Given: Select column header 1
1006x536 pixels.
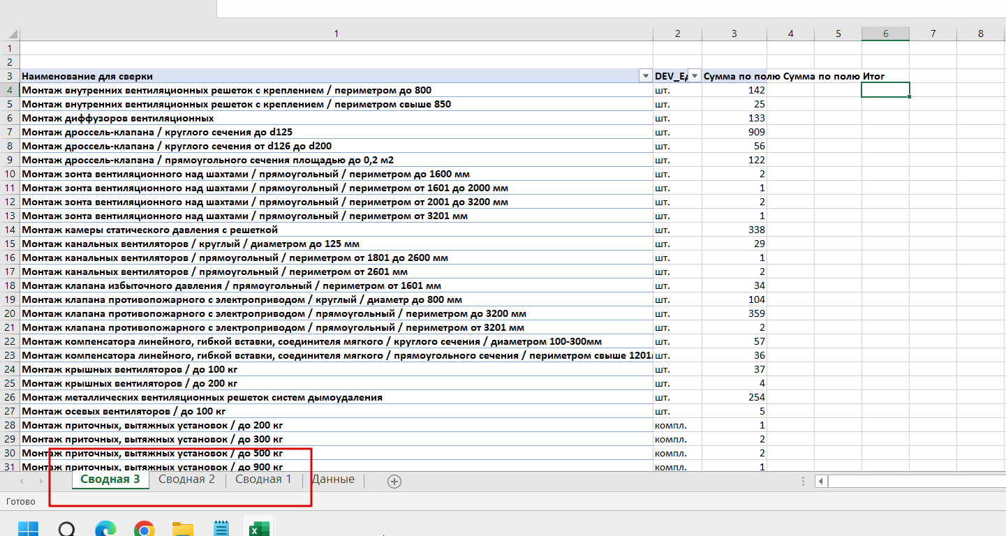Looking at the screenshot, I should [x=336, y=33].
